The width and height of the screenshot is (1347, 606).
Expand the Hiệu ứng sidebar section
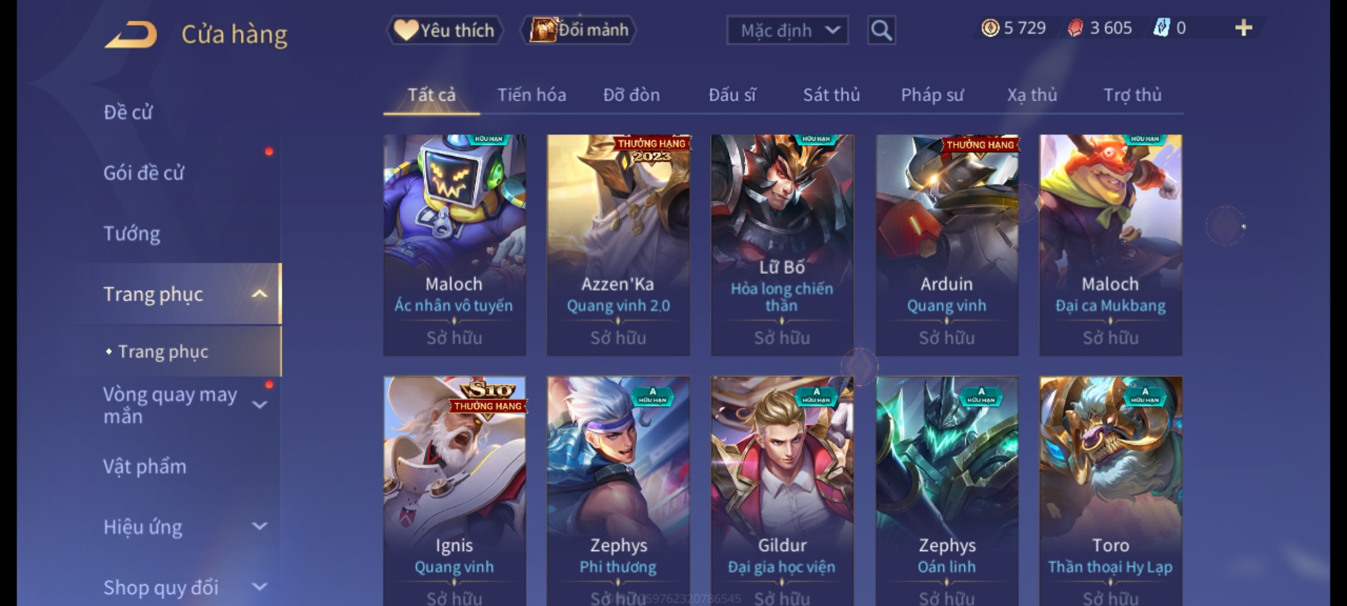pos(259,526)
